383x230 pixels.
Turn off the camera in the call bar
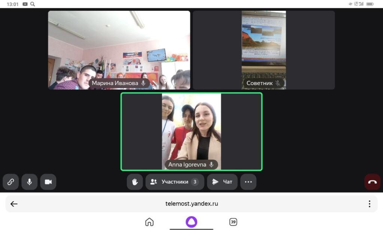coord(48,182)
